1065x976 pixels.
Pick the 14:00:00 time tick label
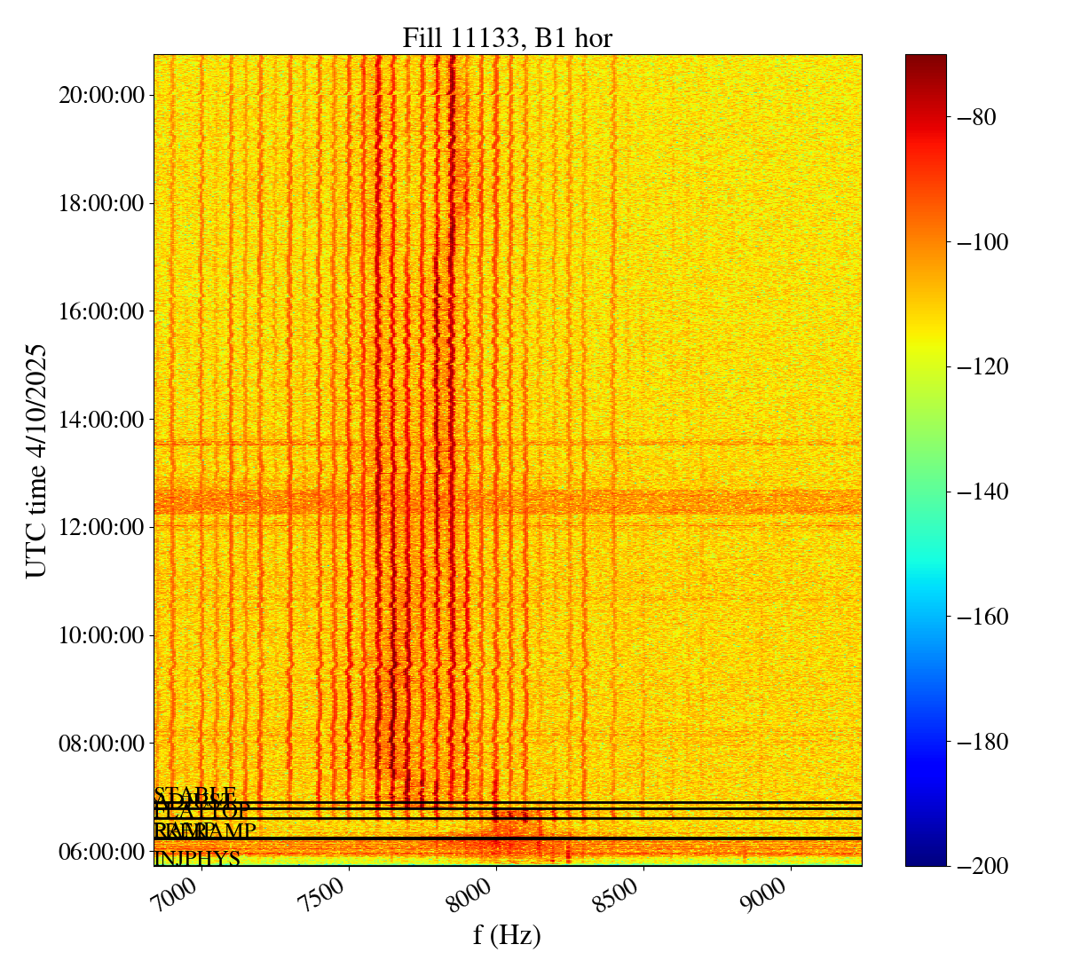click(101, 419)
